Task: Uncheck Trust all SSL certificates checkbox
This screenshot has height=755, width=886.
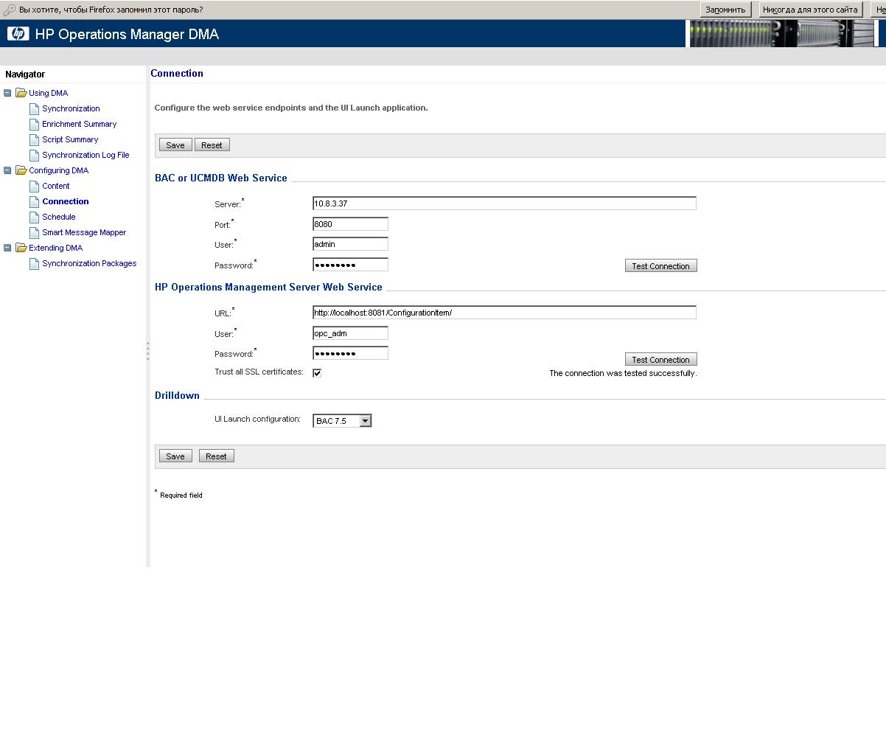Action: [x=317, y=373]
